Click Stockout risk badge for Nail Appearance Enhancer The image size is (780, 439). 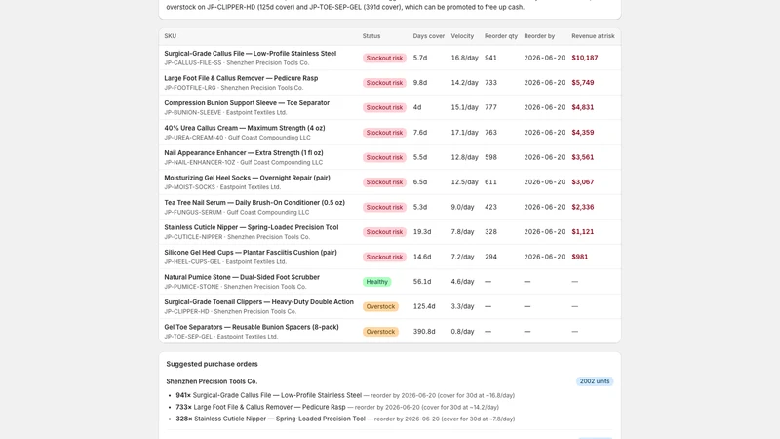coord(384,157)
